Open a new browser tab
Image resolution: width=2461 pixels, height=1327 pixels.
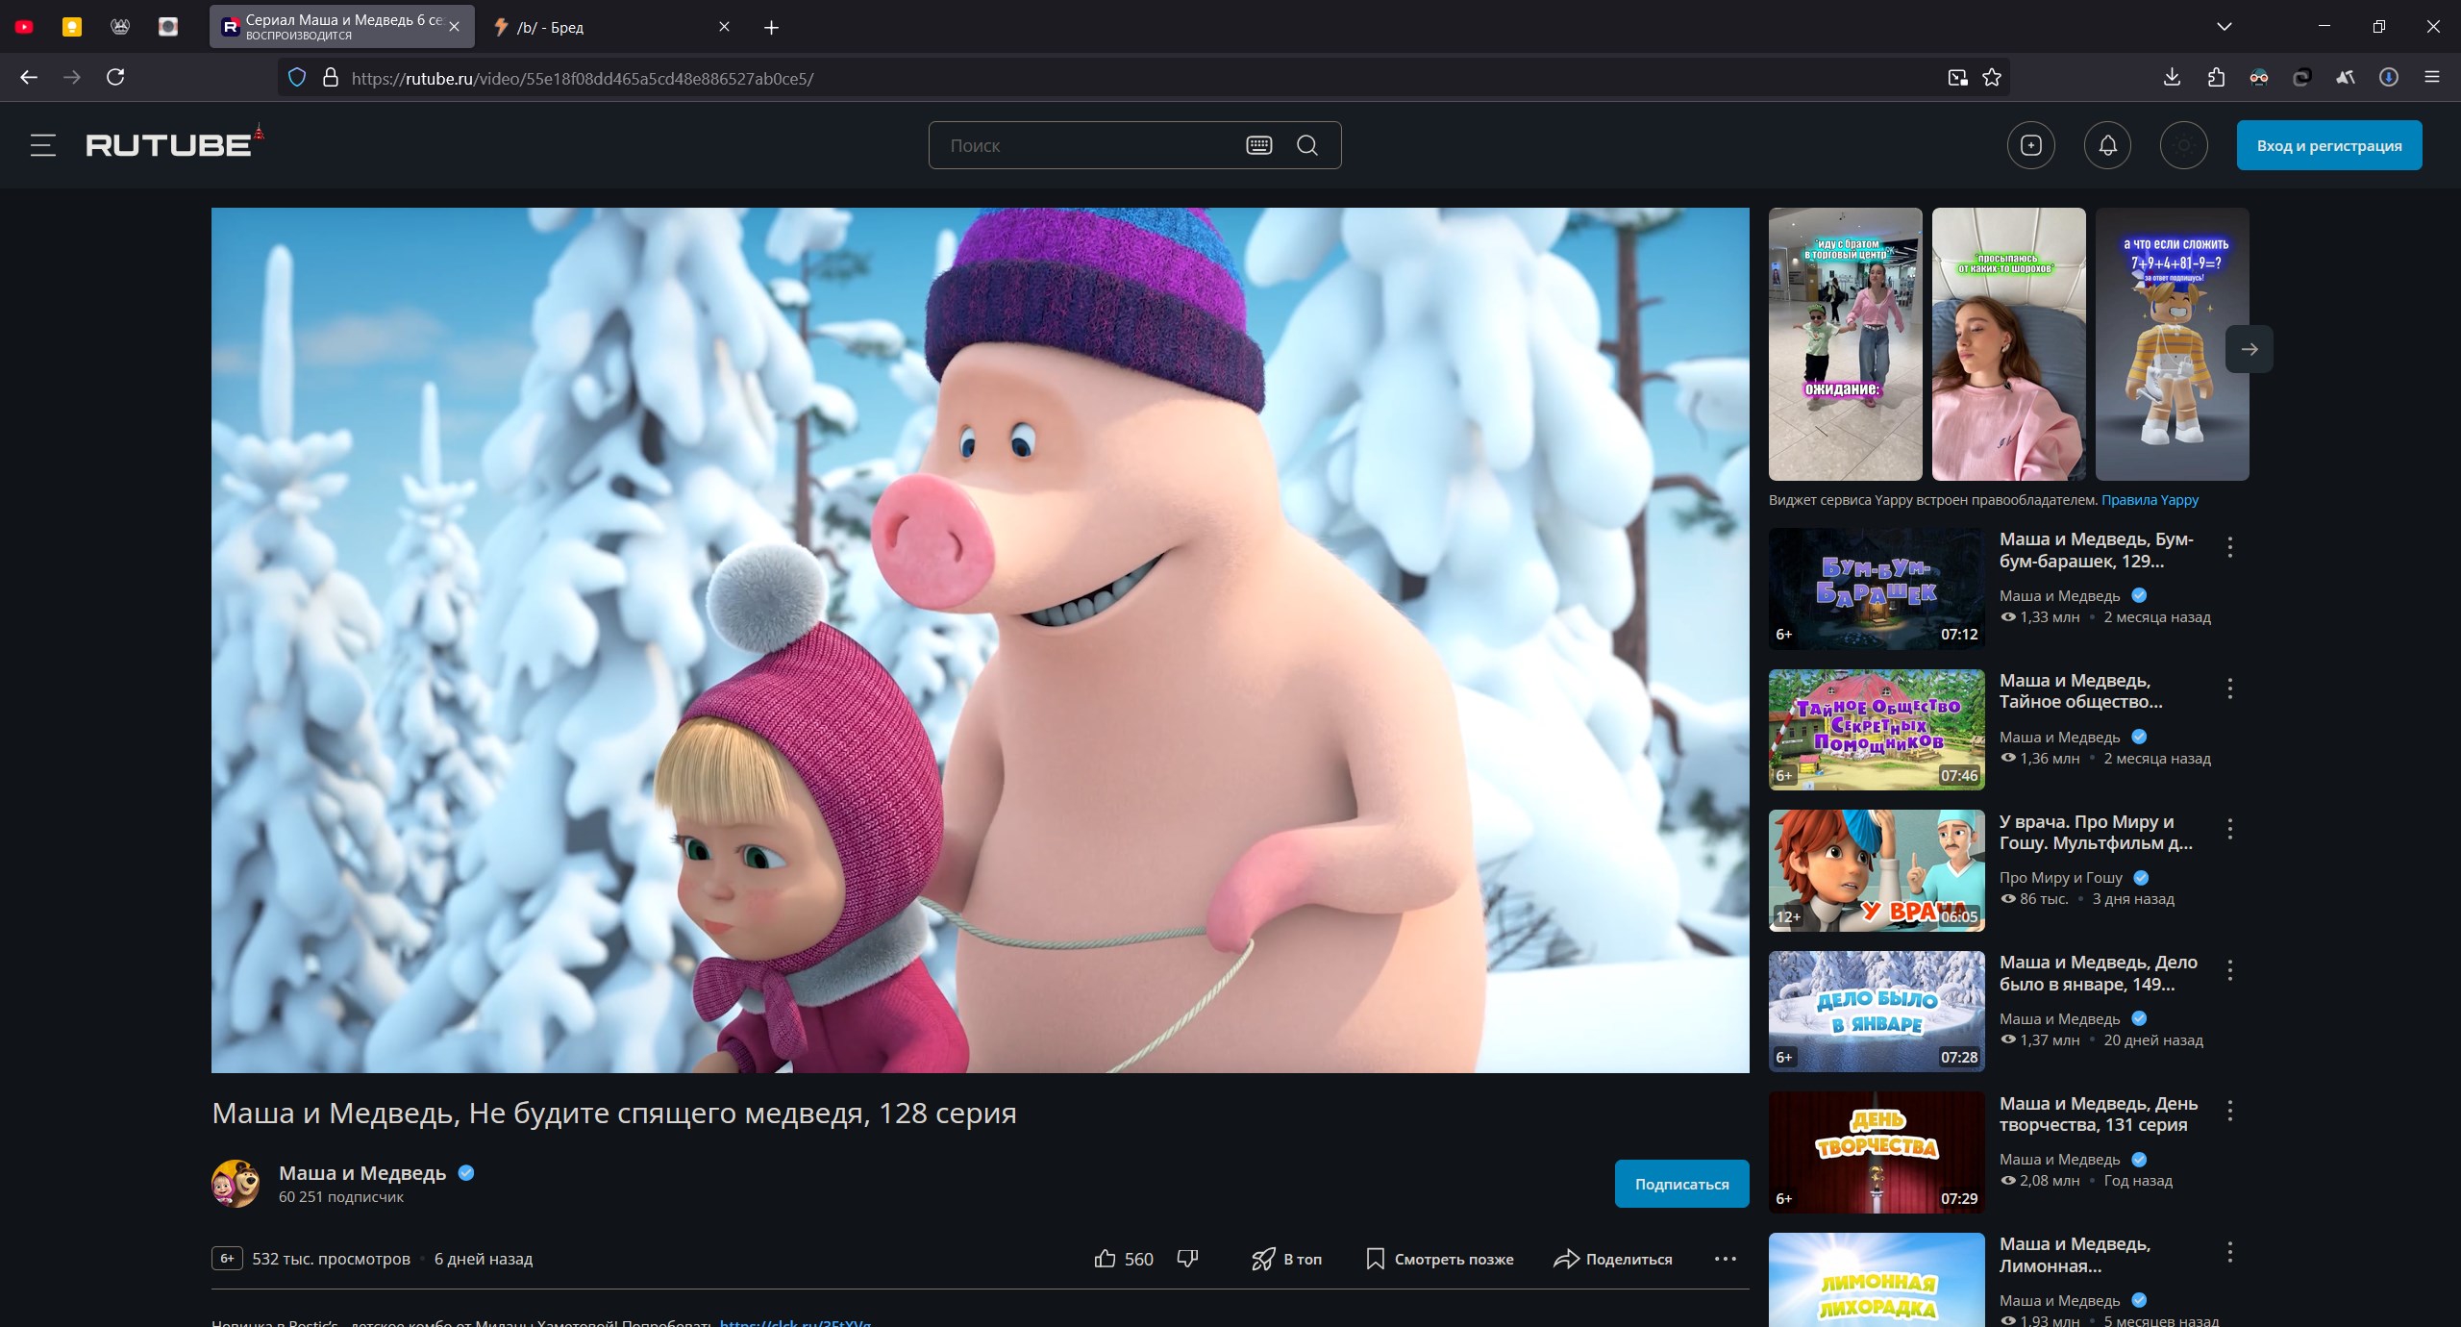pos(771,27)
